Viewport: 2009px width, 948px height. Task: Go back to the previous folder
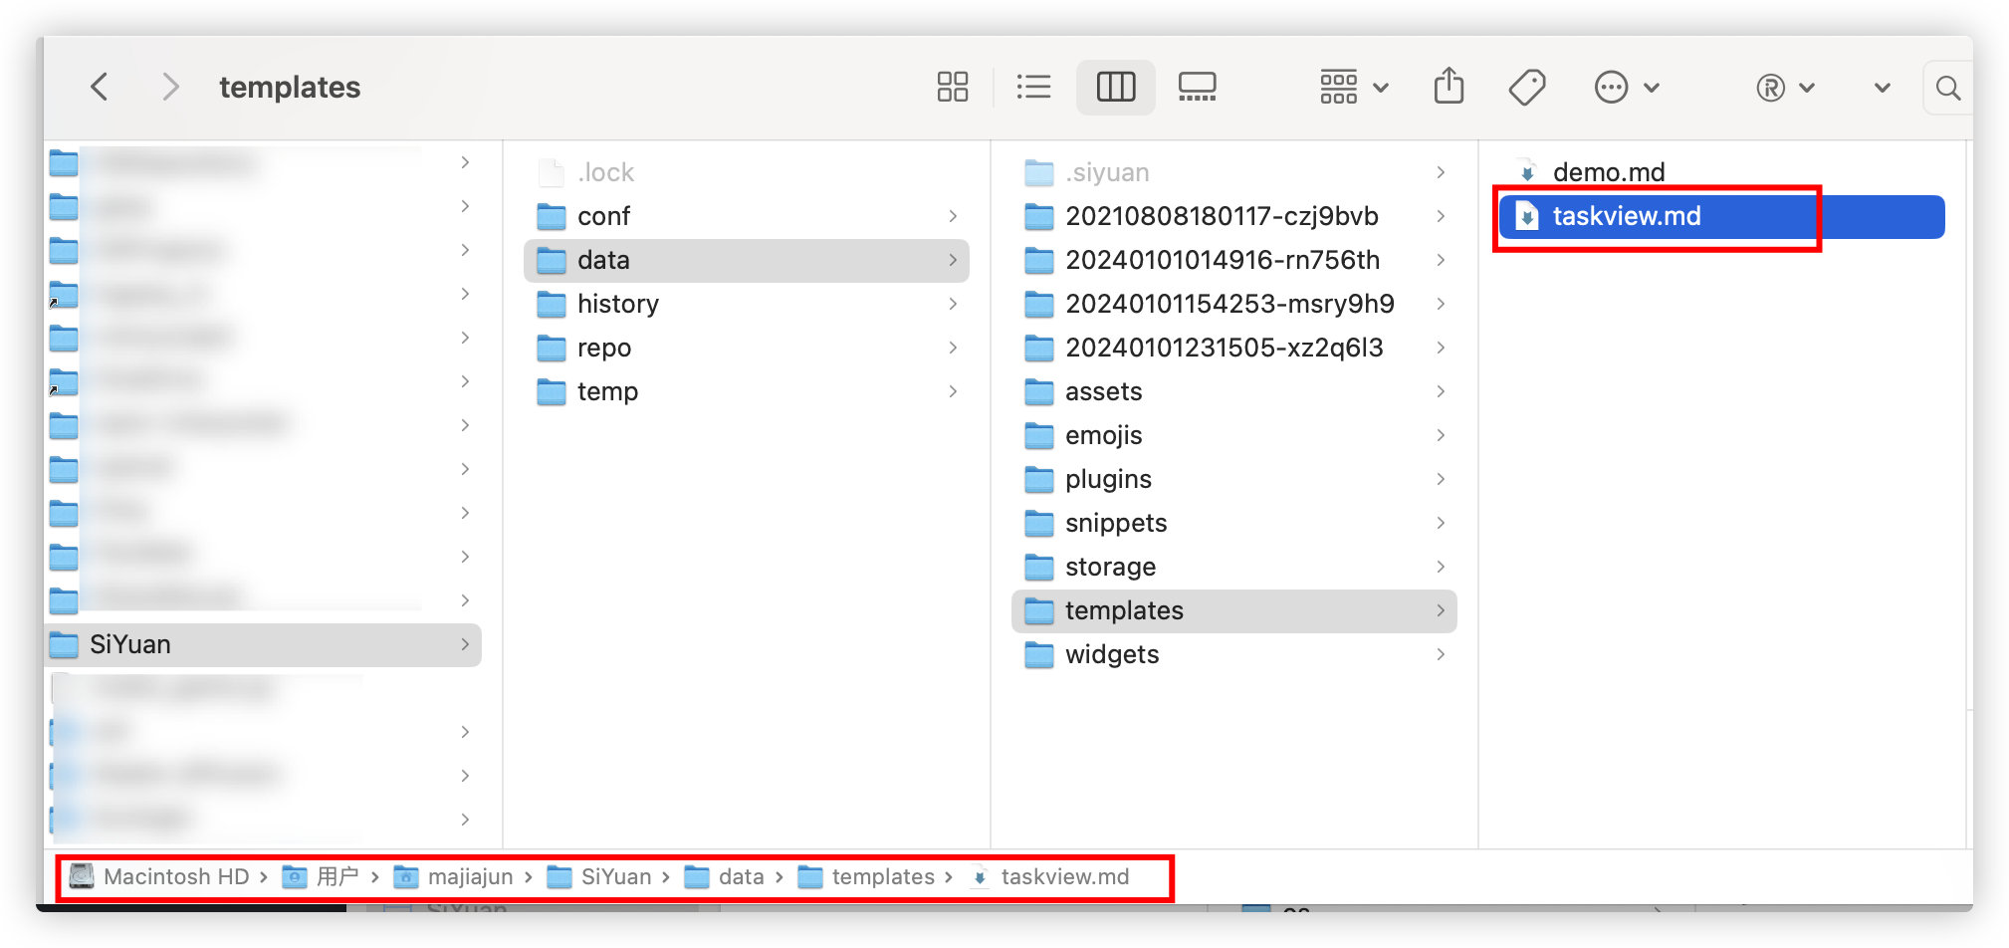pyautogui.click(x=100, y=88)
